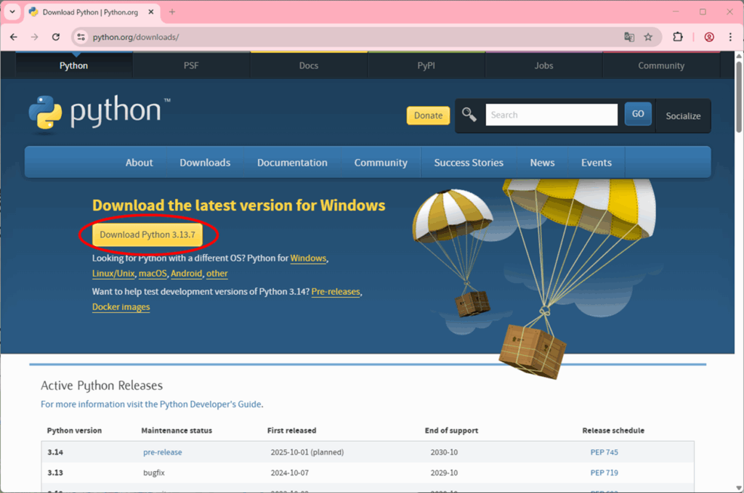Click the 2024-10-07 release date

[289, 473]
